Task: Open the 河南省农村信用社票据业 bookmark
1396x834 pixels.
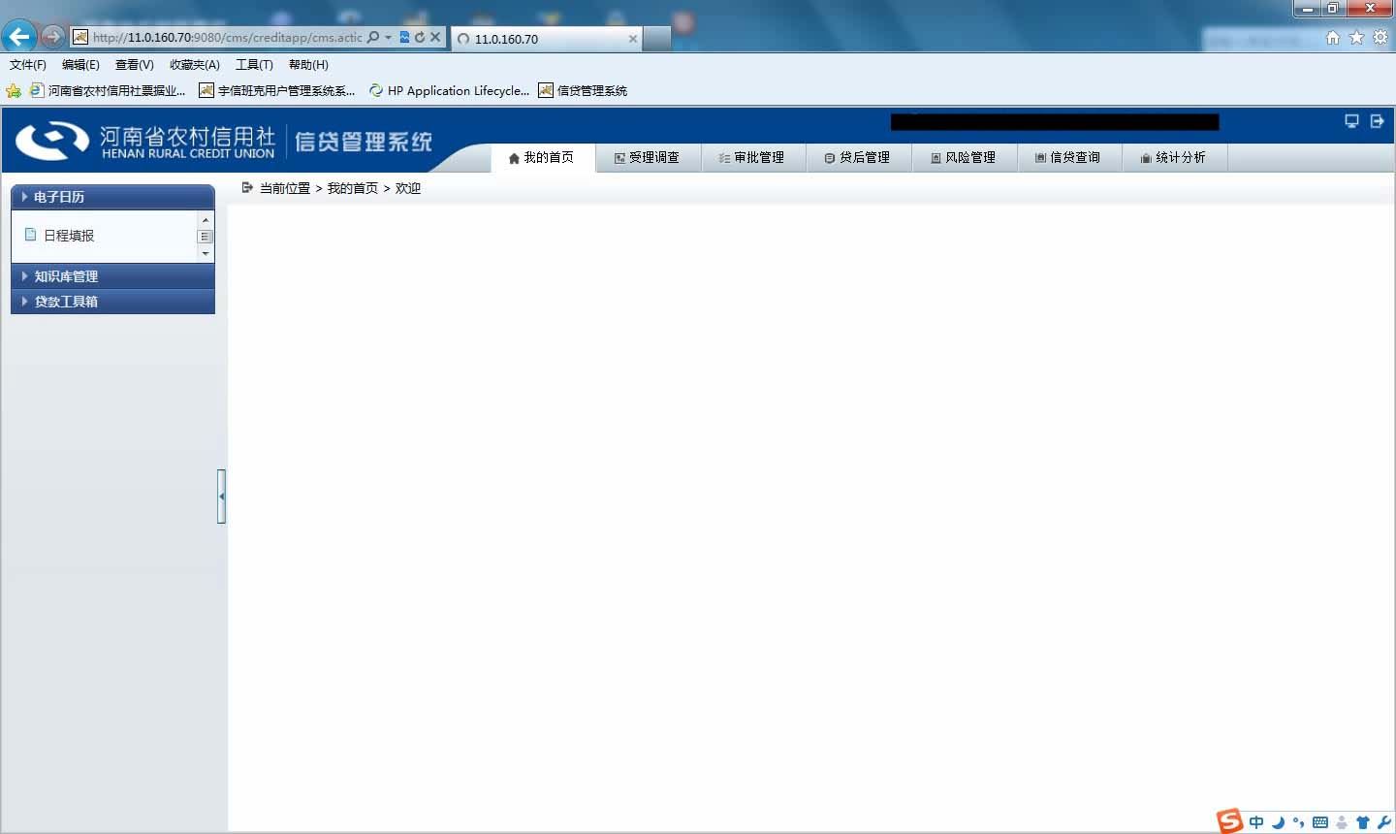Action: [x=108, y=90]
